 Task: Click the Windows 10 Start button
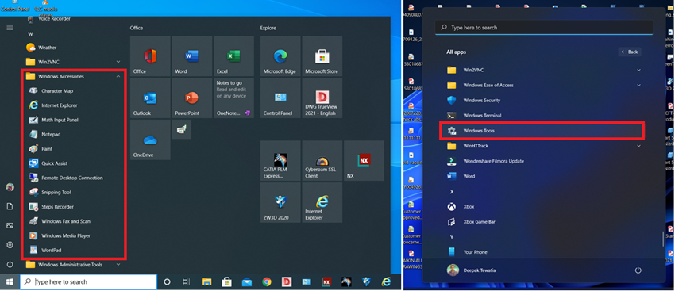click(x=10, y=282)
